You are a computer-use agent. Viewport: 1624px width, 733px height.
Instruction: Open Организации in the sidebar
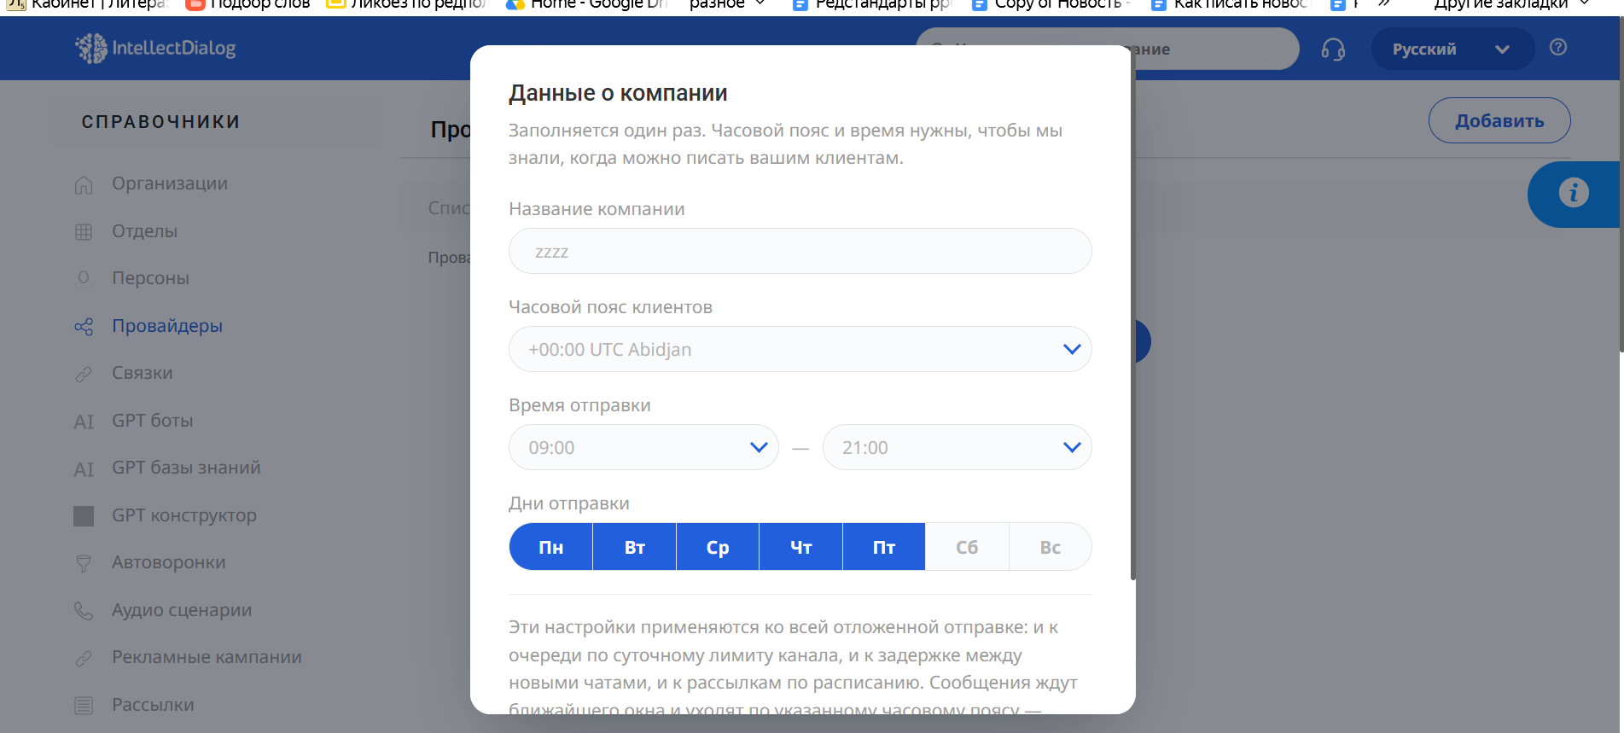(x=169, y=183)
